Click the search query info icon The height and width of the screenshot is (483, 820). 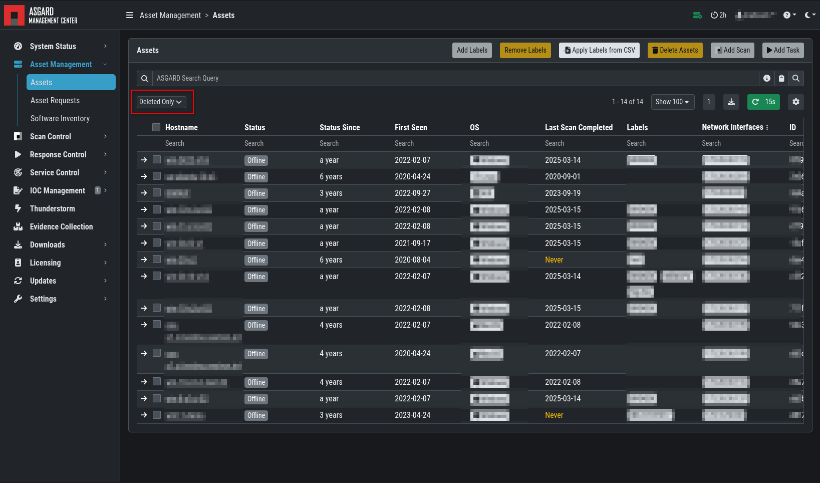(767, 78)
